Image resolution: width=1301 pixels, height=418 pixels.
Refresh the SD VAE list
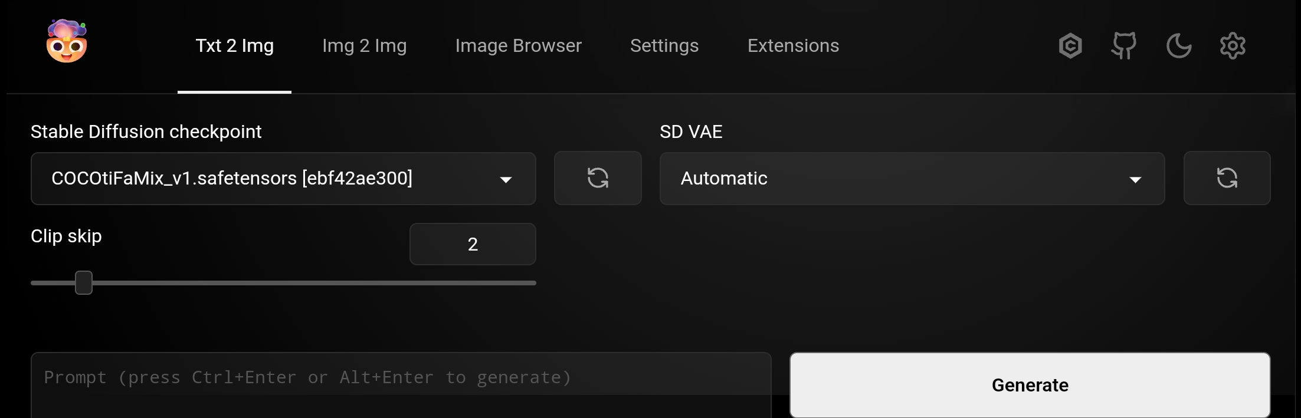click(x=1227, y=178)
